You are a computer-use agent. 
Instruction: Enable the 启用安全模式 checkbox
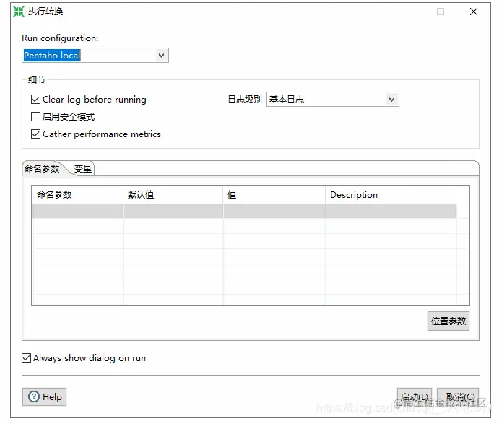(35, 117)
